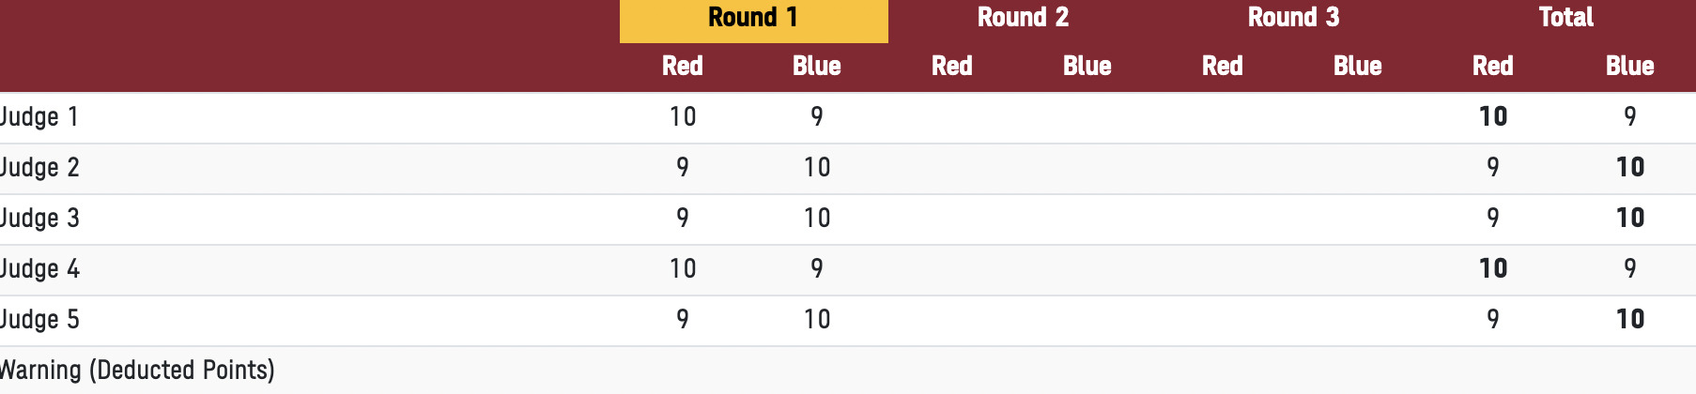Click the Total column header

pyautogui.click(x=1565, y=19)
